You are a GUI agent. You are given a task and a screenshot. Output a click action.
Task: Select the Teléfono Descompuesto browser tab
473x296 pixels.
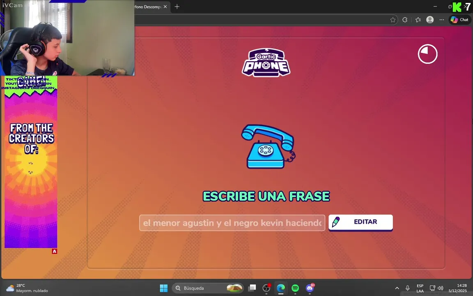pos(148,7)
